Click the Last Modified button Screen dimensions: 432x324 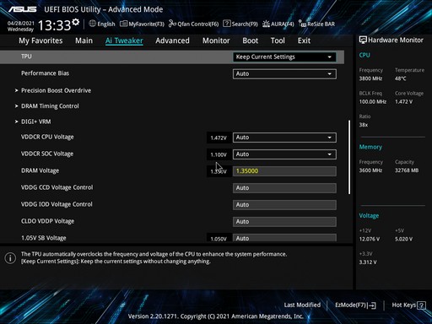coord(302,305)
